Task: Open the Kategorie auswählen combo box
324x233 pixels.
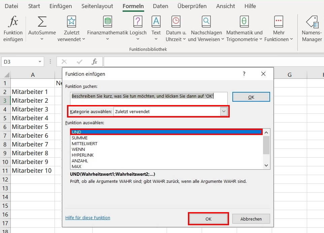Action: click(171, 111)
